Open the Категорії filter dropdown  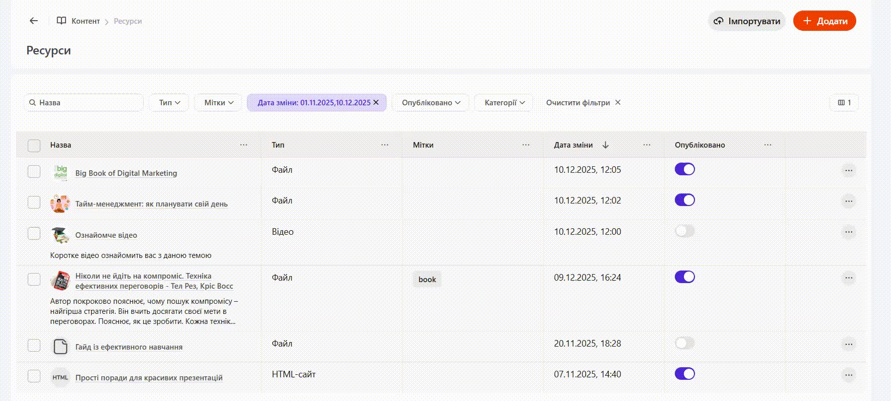[504, 103]
